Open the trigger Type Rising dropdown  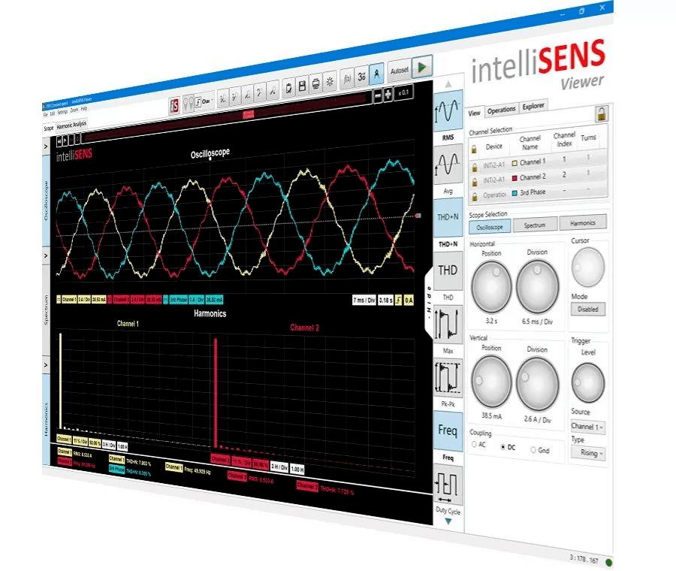[588, 452]
